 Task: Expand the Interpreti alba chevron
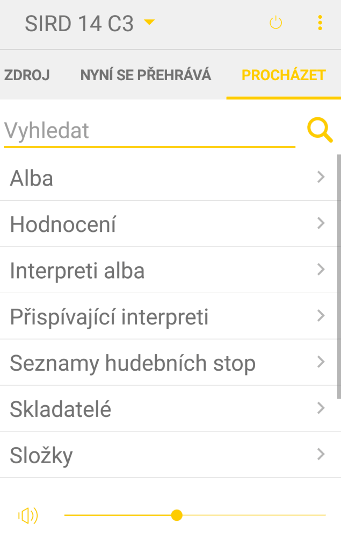click(321, 270)
